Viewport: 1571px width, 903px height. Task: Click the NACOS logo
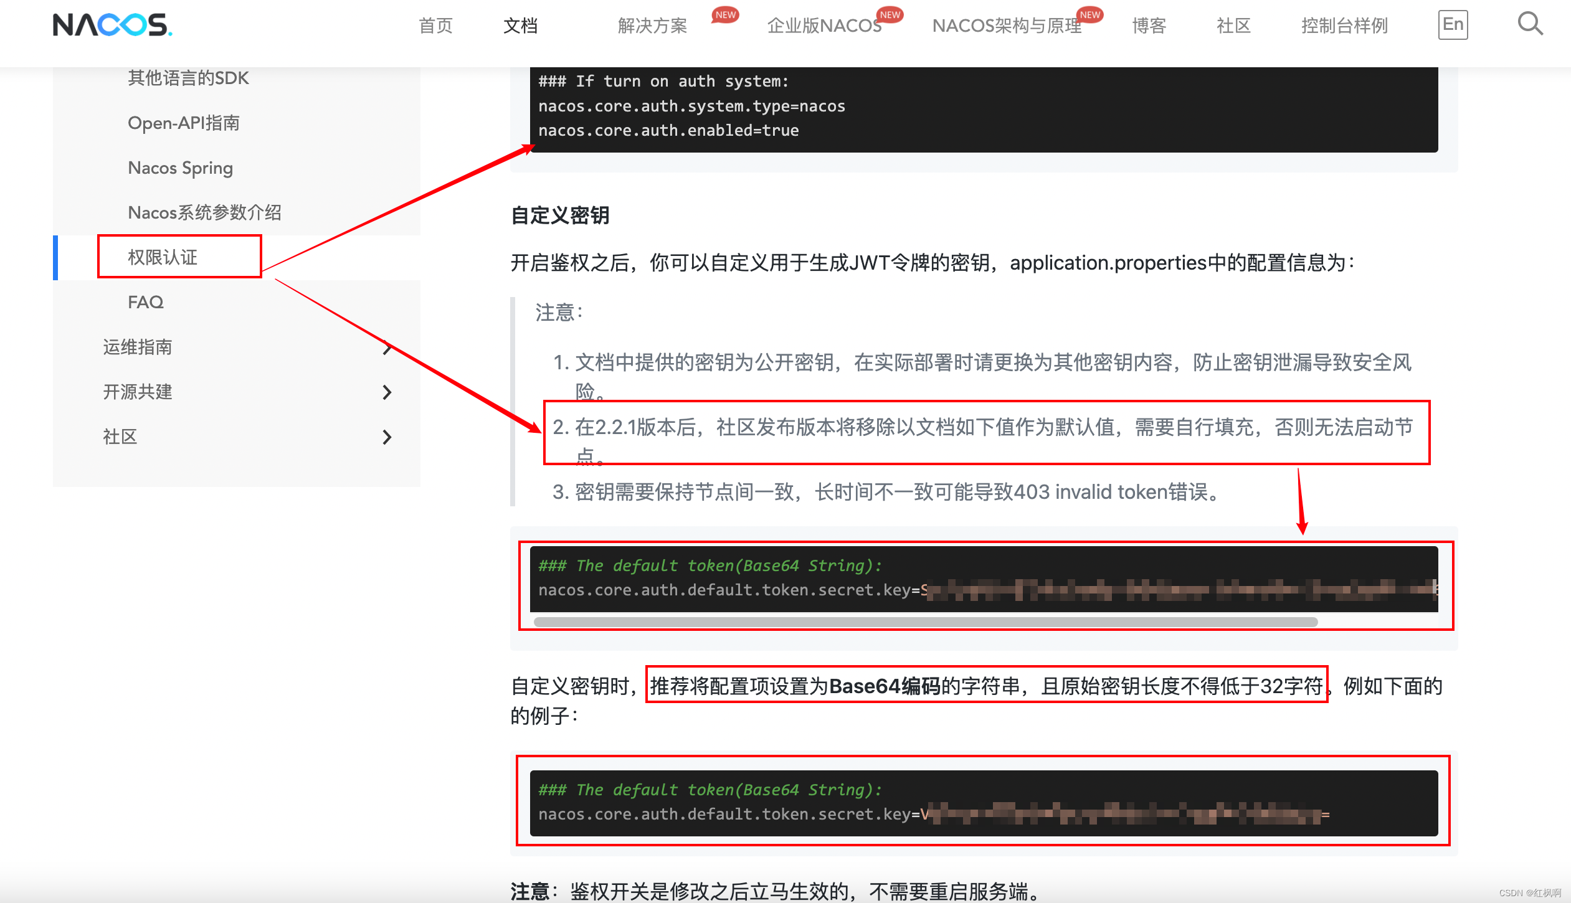[x=113, y=25]
